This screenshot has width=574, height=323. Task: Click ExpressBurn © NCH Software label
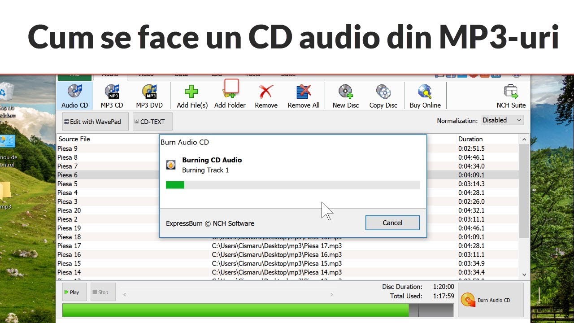point(210,223)
